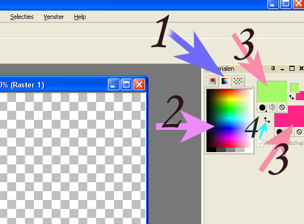This screenshot has width=304, height=224.
Task: Click the pink background material swatch
Action: (x=289, y=116)
